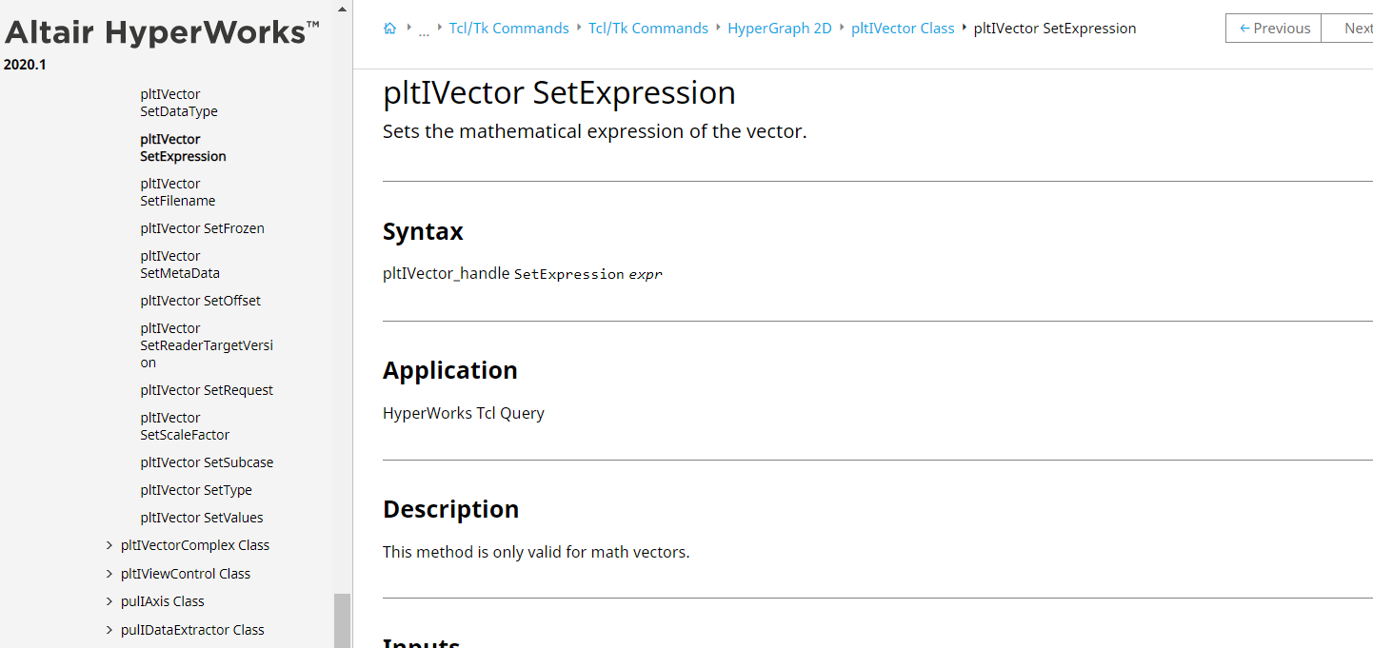Click the sidebar scroll up arrow
Image resolution: width=1373 pixels, height=648 pixels.
tap(342, 9)
